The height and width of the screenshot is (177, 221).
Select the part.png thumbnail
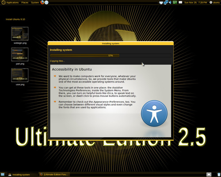(x=20, y=54)
